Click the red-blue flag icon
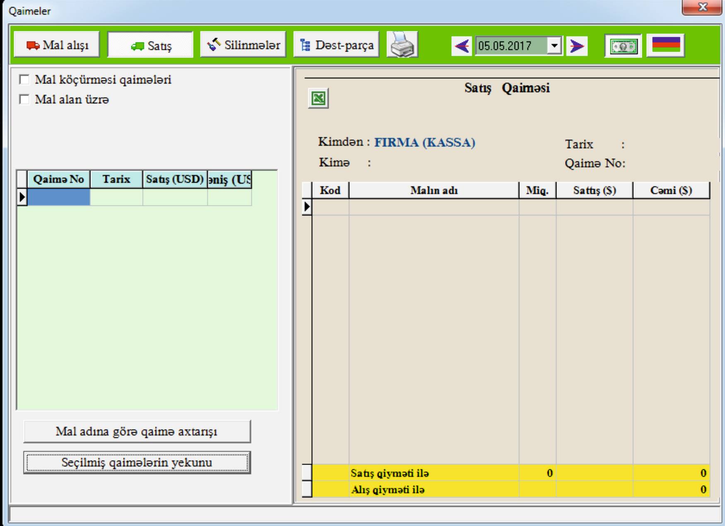This screenshot has height=526, width=725. pyautogui.click(x=666, y=45)
